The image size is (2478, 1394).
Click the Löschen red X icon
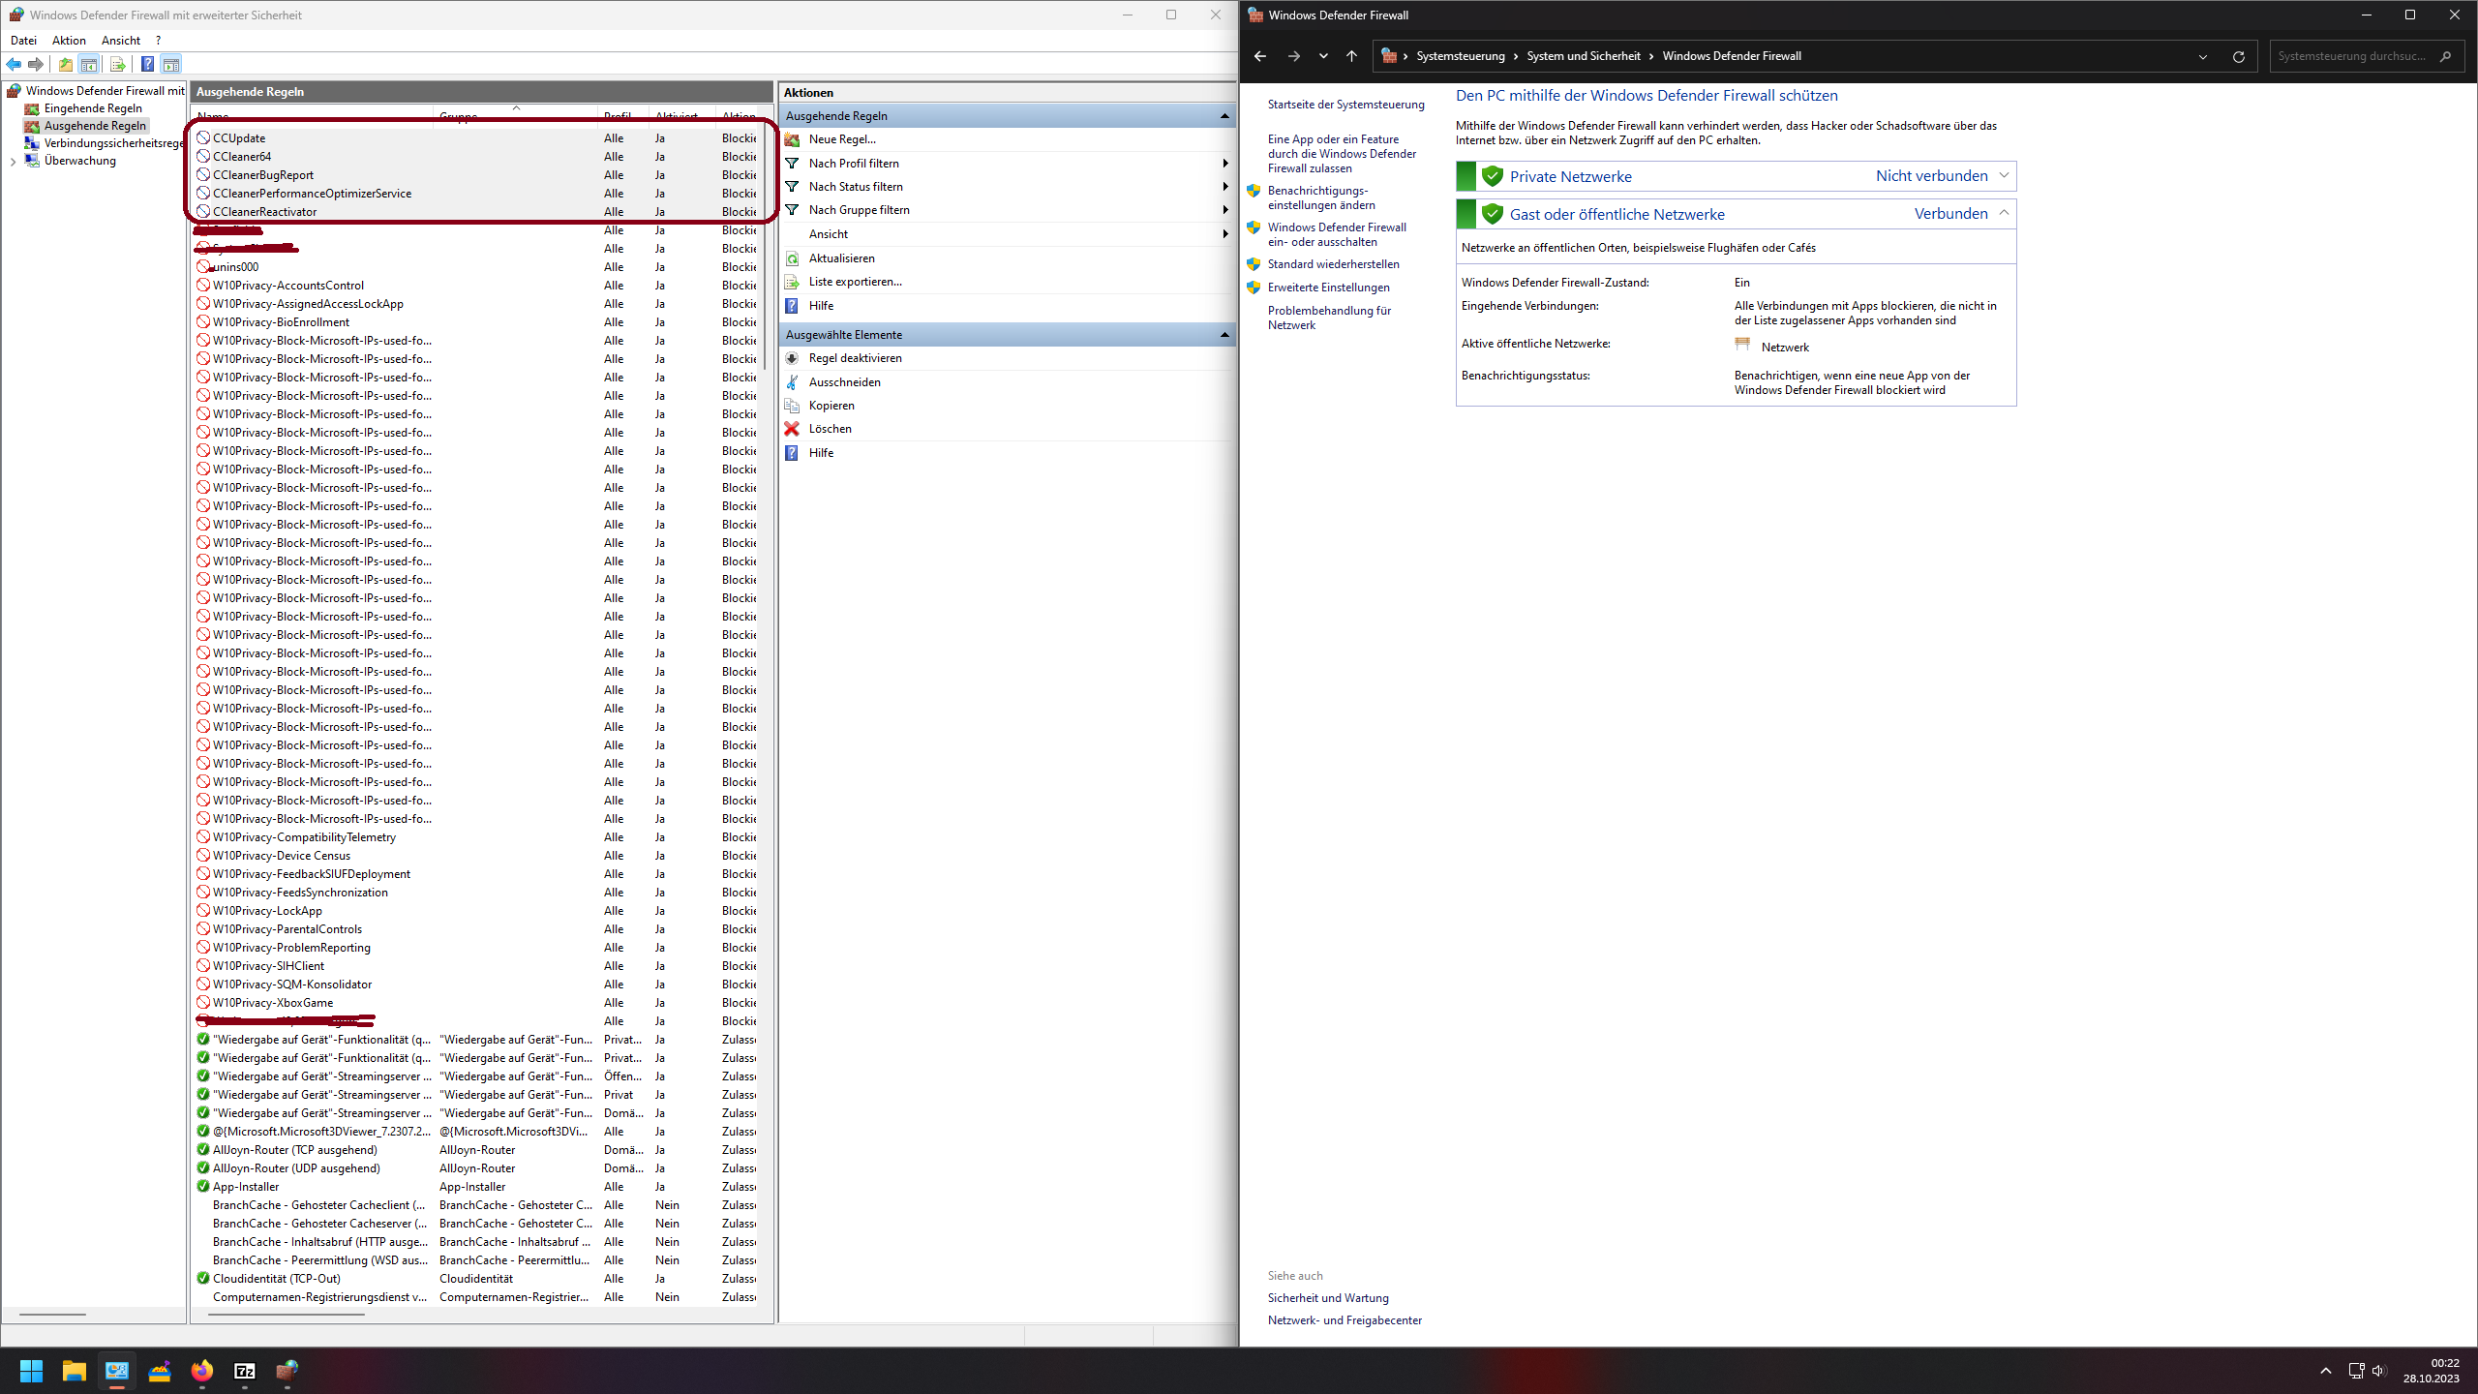point(792,428)
